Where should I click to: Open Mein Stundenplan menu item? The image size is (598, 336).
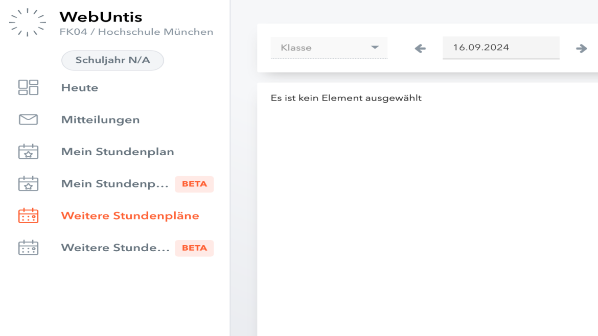[x=118, y=152]
